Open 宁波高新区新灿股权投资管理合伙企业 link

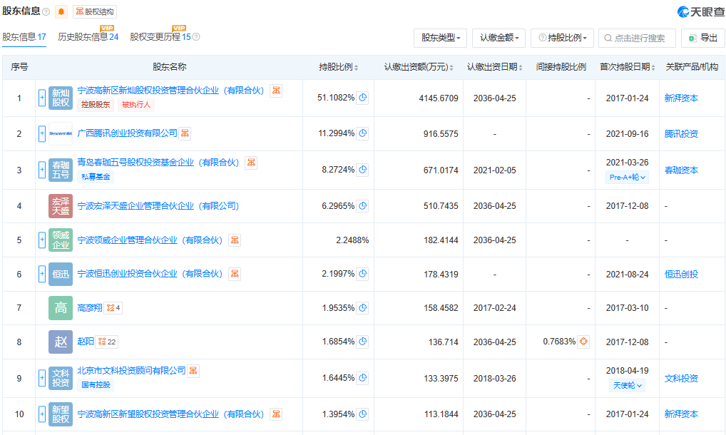click(x=170, y=91)
